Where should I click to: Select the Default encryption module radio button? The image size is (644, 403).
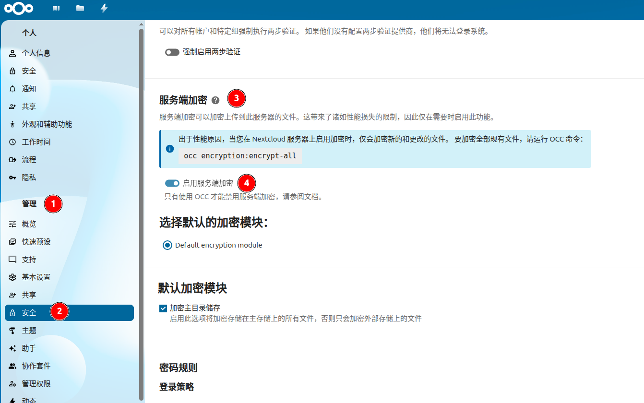(x=167, y=245)
